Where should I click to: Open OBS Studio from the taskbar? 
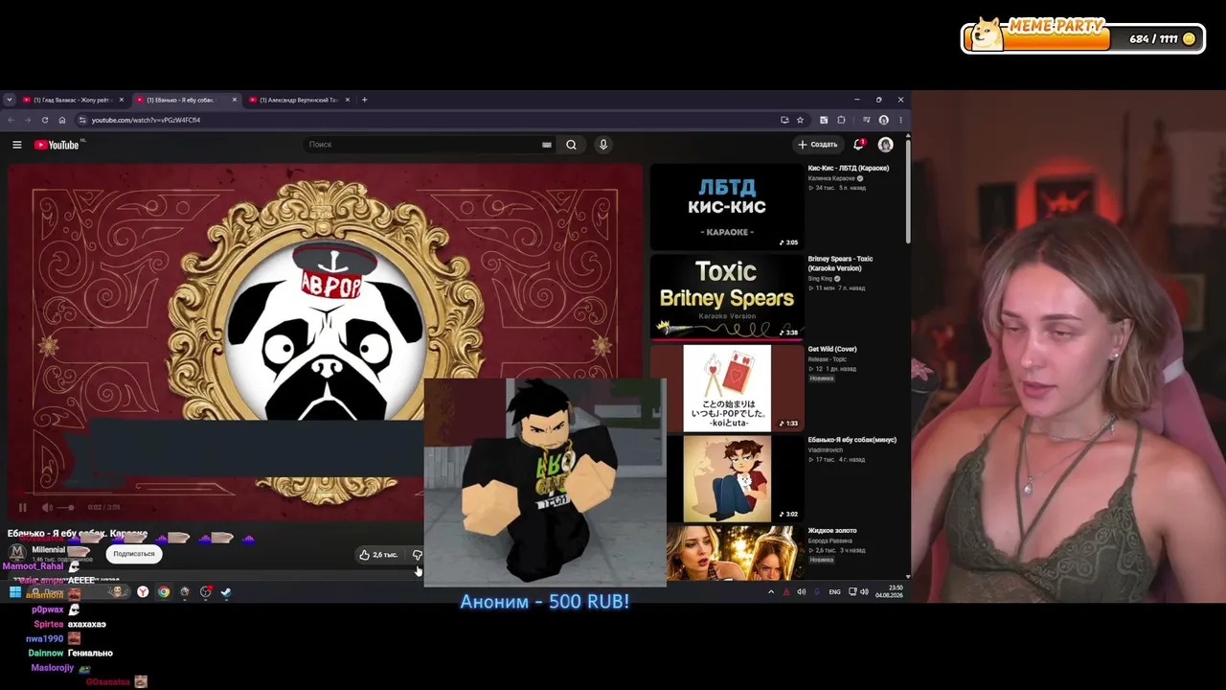(x=205, y=592)
